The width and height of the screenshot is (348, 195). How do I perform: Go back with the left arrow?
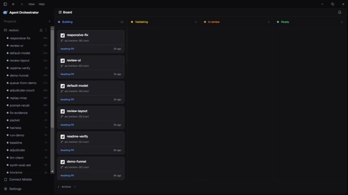pyautogui.click(x=13, y=4)
